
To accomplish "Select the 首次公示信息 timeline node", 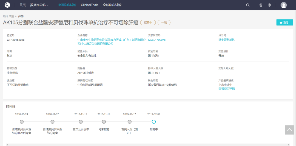I will point(81,122).
